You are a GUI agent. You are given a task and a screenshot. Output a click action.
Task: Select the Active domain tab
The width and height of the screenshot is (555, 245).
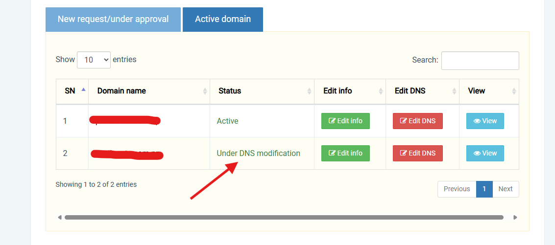(x=223, y=20)
